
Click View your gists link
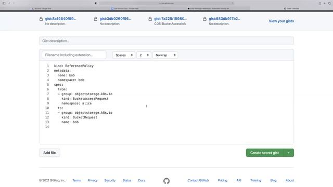coord(281,21)
